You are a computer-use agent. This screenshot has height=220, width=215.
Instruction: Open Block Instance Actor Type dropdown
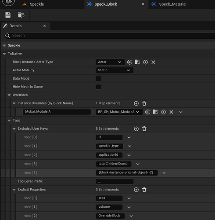click(x=110, y=62)
